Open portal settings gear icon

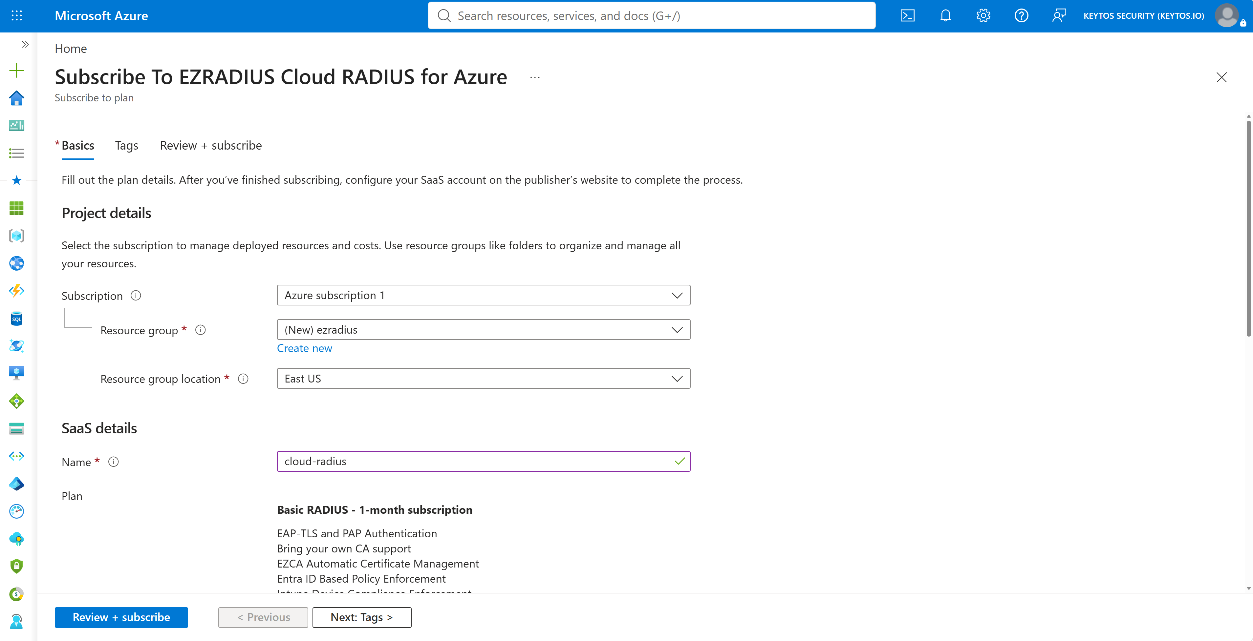(983, 15)
